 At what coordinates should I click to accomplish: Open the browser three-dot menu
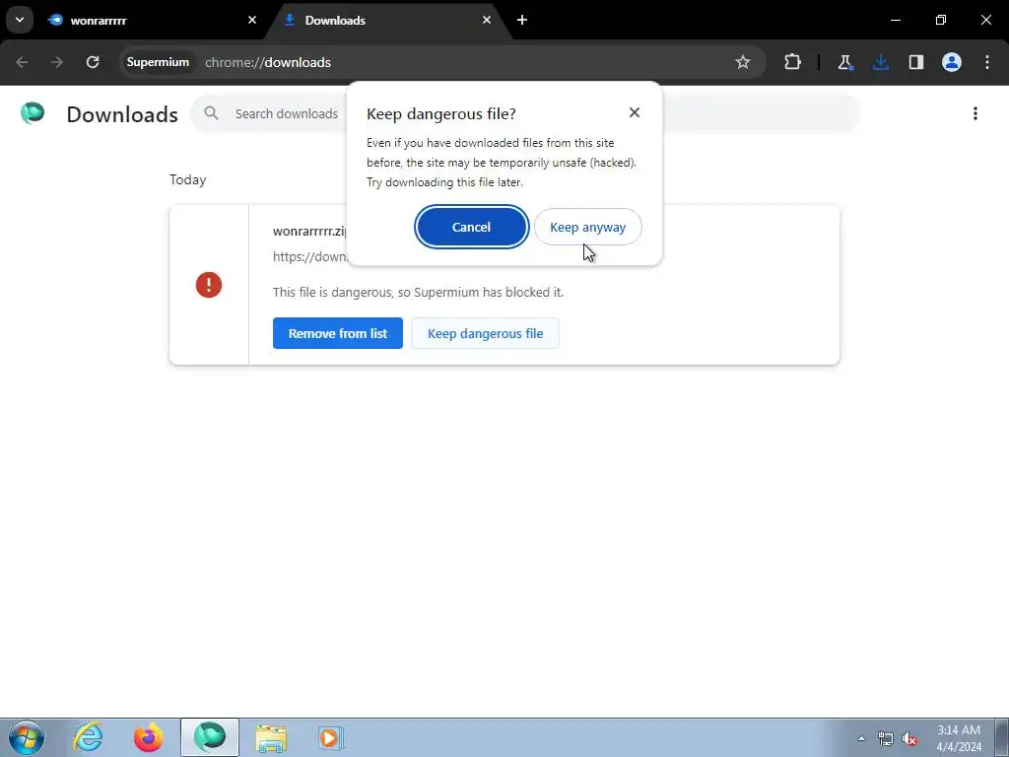(987, 62)
